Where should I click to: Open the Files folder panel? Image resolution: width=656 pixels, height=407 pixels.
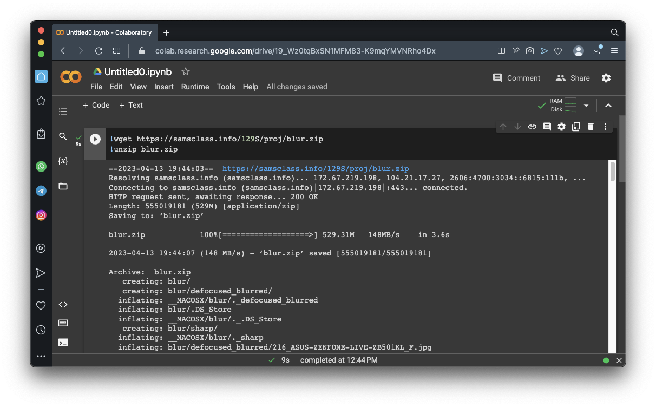point(63,186)
